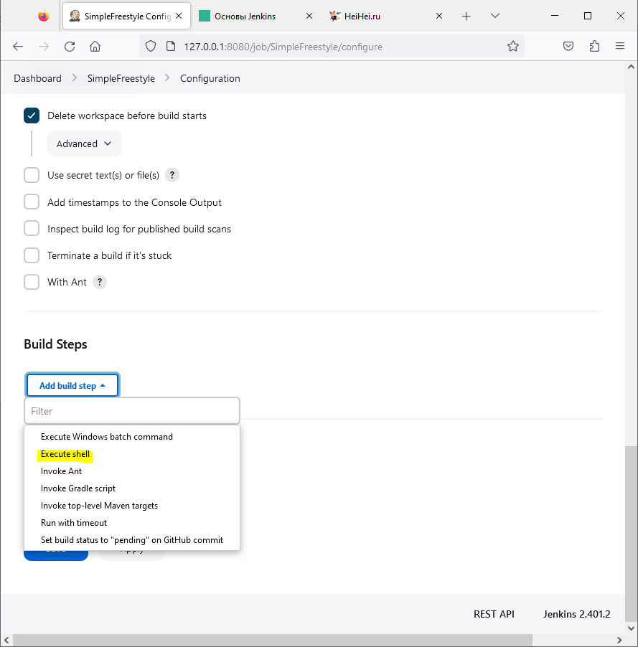Click Jenkins 2.401.2 version link
Screen dimensions: 638x647
click(x=576, y=614)
